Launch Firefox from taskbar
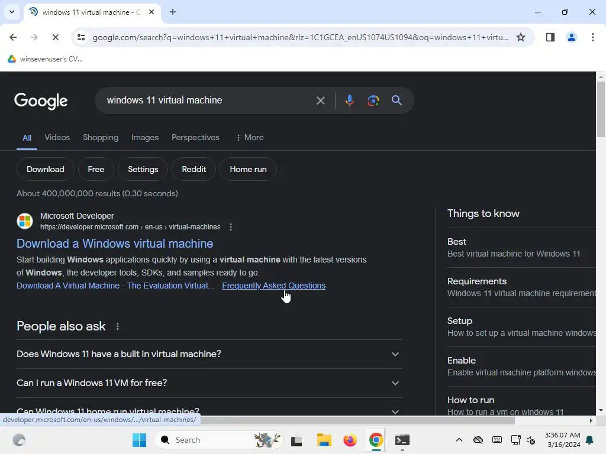Screen dimensions: 606x454 tap(350, 440)
